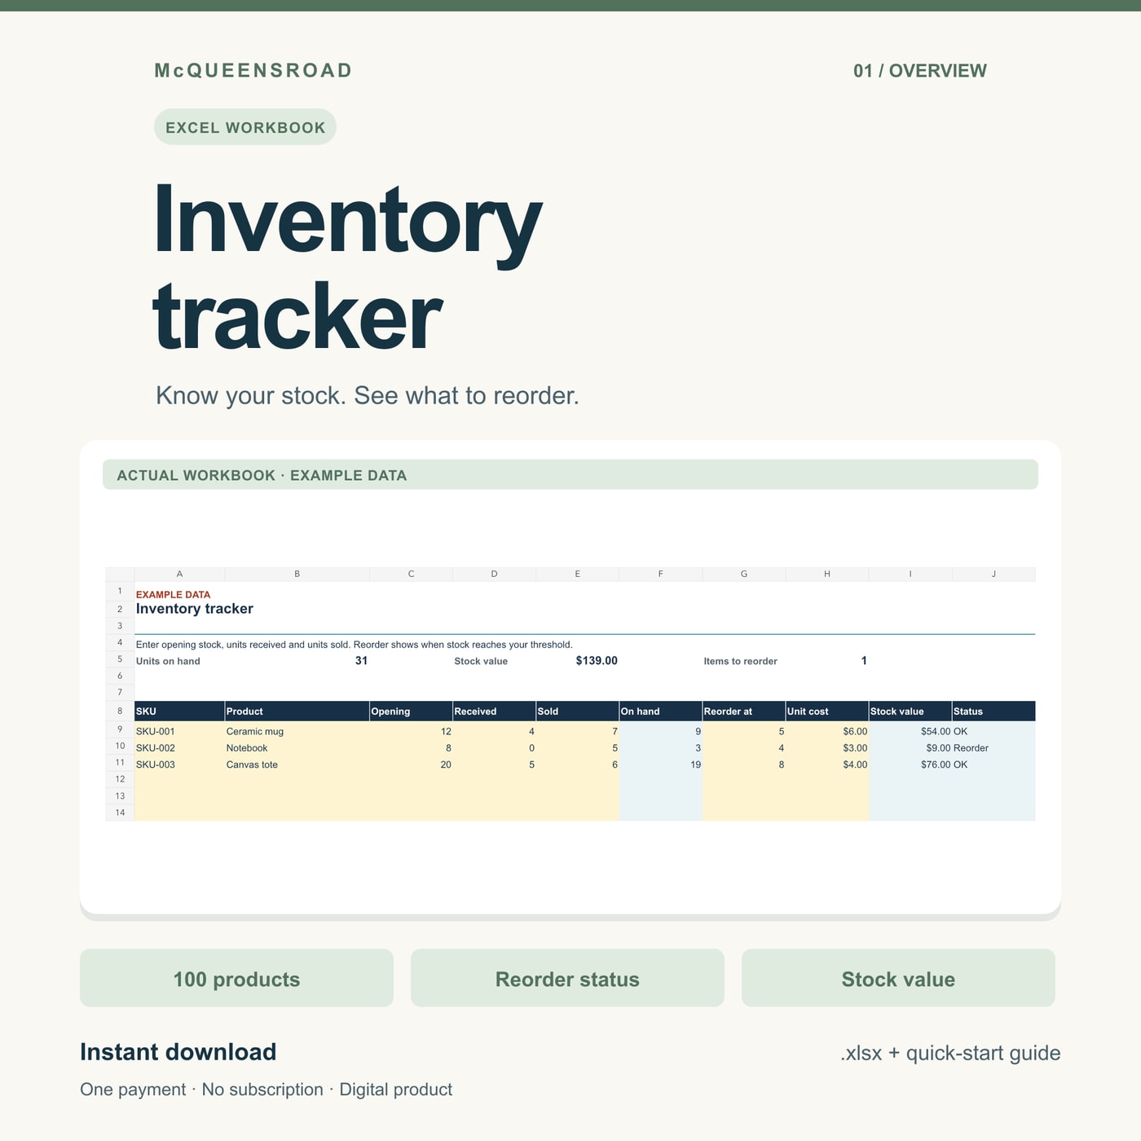Select column J header in spreadsheet

[x=993, y=574]
